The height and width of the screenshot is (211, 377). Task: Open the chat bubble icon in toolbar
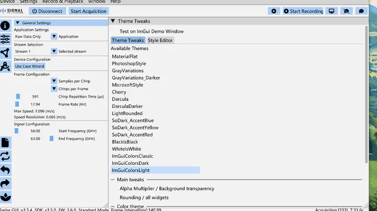click(x=360, y=11)
